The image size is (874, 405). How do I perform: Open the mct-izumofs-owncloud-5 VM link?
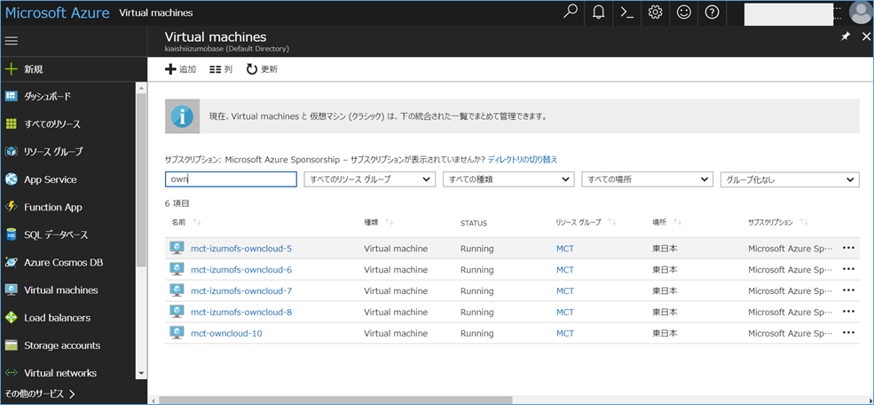pos(240,249)
